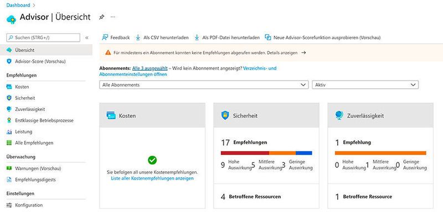The height and width of the screenshot is (212, 443).
Task: Click the download icon for PDF export
Action: pyautogui.click(x=197, y=38)
